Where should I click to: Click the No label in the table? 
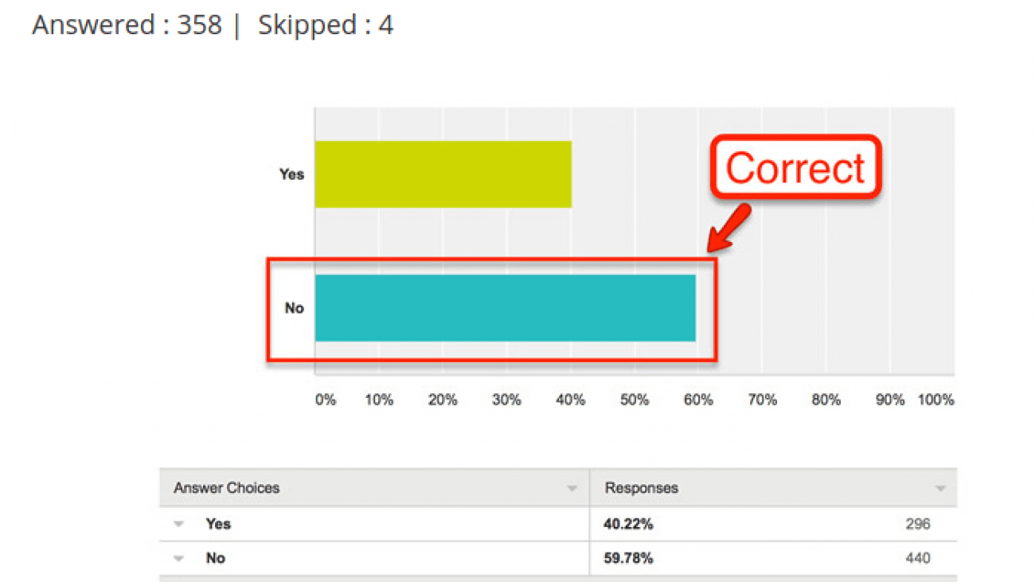[x=216, y=558]
